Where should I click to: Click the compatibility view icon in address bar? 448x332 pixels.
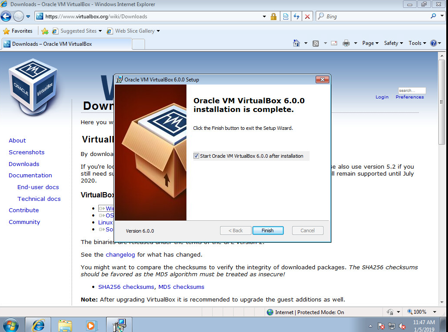286,17
